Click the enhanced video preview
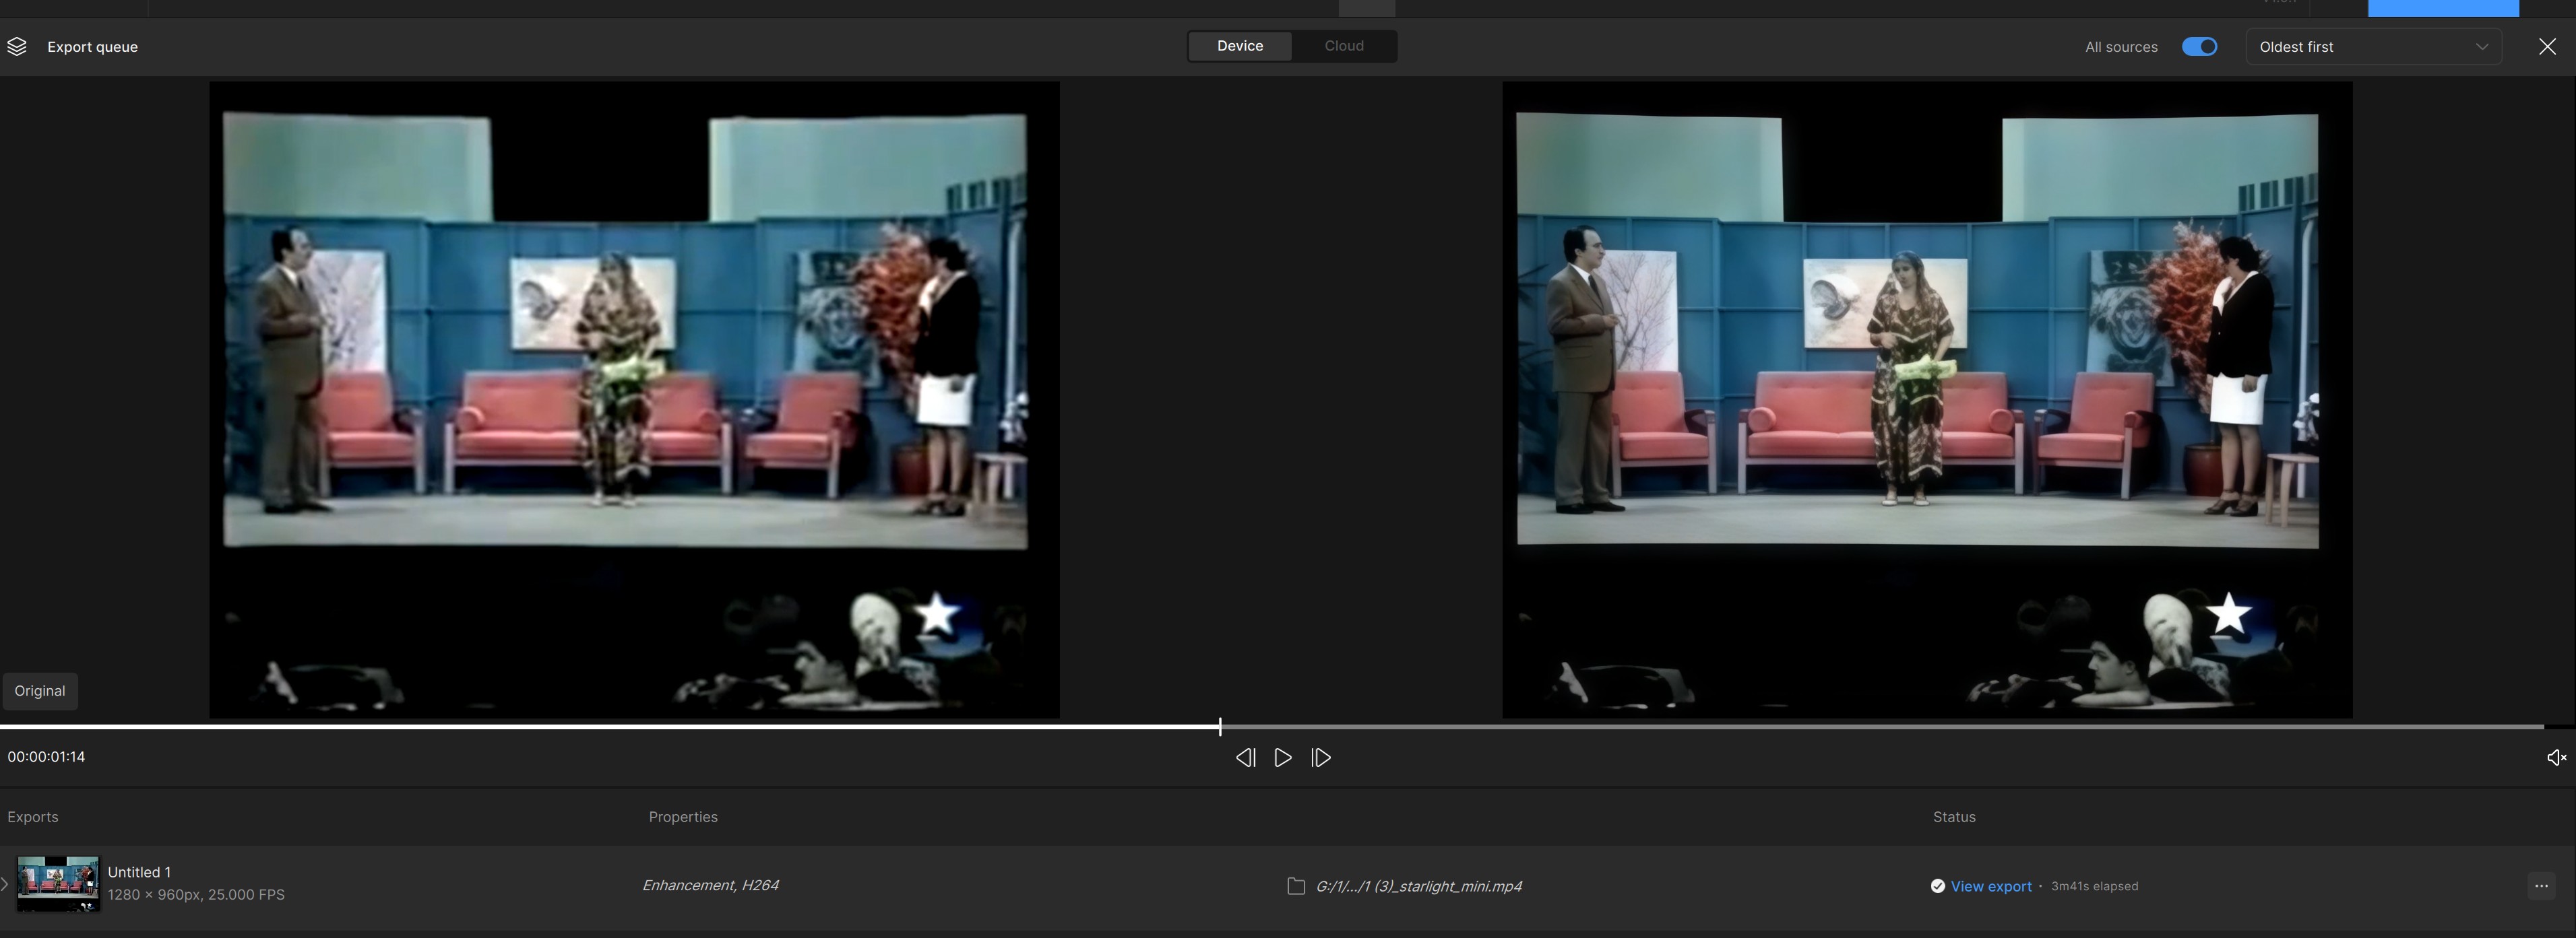 click(1926, 399)
